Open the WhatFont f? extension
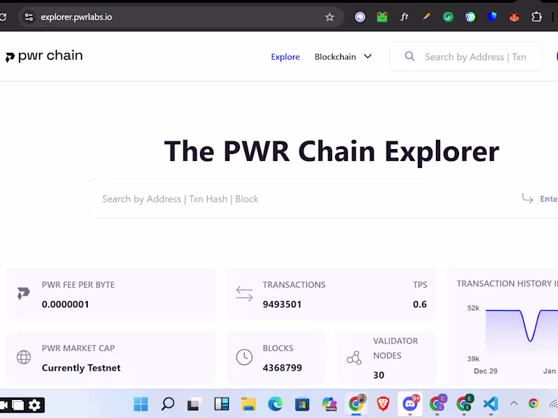558x418 pixels. click(404, 17)
